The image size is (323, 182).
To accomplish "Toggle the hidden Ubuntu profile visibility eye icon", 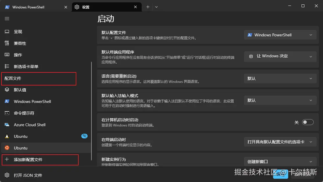I will [84, 136].
